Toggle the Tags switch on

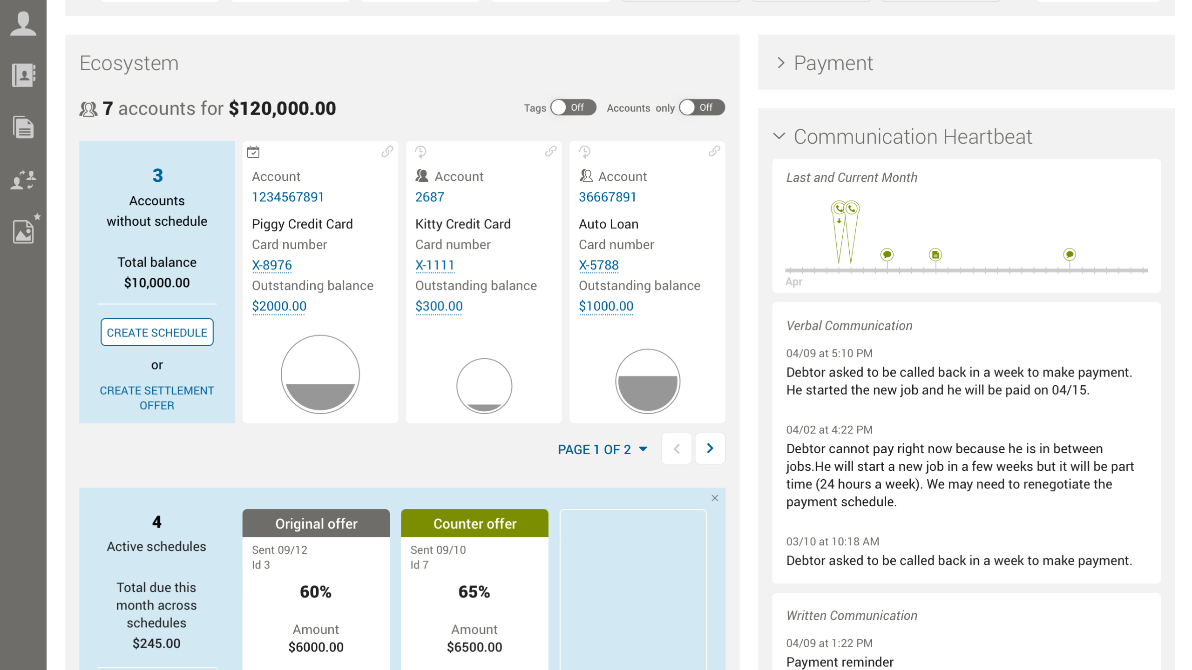tap(573, 107)
